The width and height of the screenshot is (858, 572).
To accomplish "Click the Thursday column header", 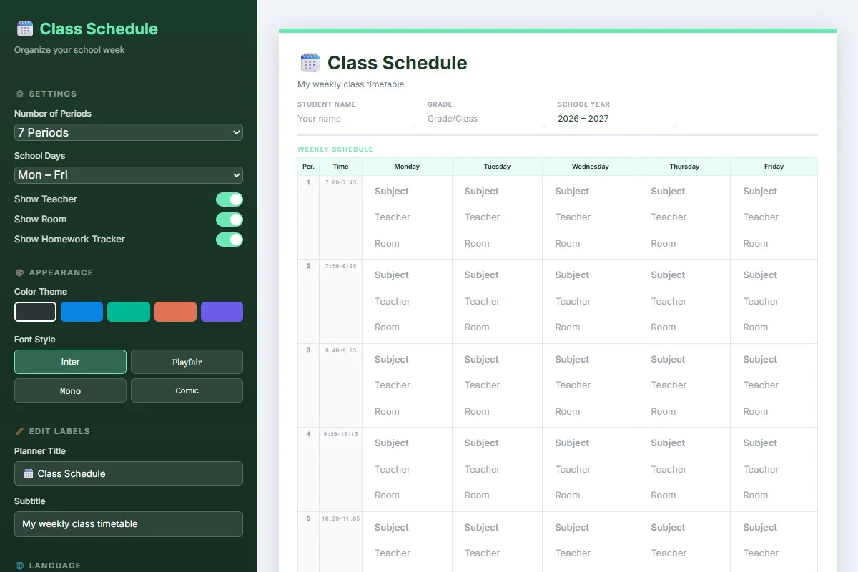I will [684, 167].
